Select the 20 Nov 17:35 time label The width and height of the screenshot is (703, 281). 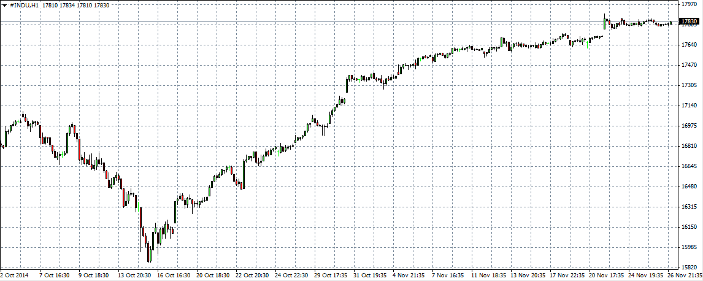pyautogui.click(x=605, y=276)
